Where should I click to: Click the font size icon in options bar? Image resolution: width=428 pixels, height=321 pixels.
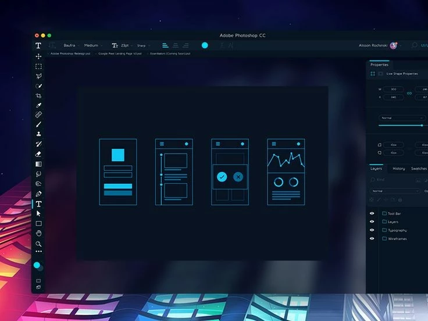(x=115, y=45)
